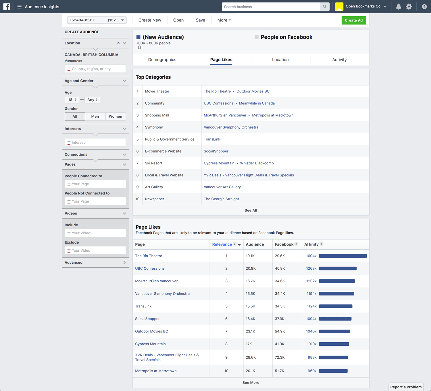Switch to the Activity tab

coord(339,60)
